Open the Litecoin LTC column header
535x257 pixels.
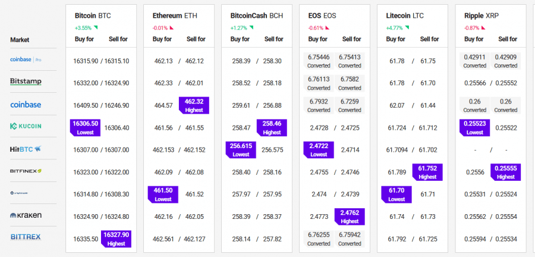click(x=405, y=15)
